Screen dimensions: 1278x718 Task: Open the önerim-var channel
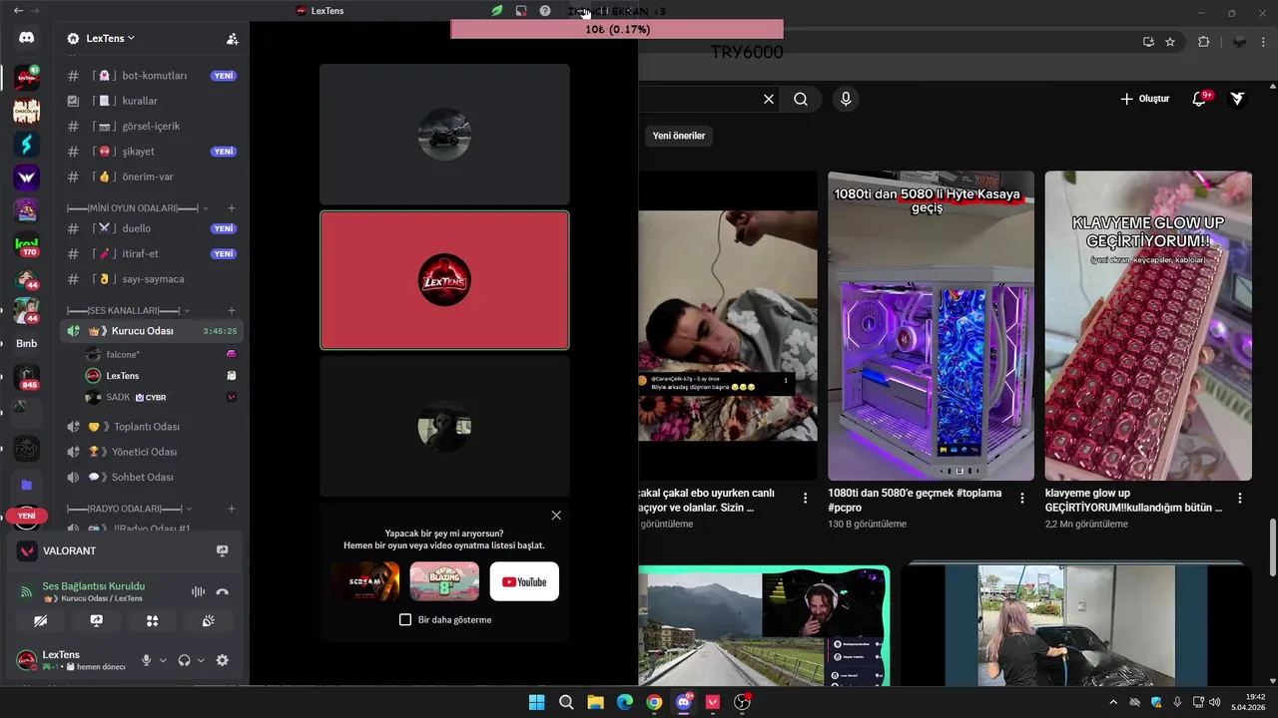[x=152, y=177]
